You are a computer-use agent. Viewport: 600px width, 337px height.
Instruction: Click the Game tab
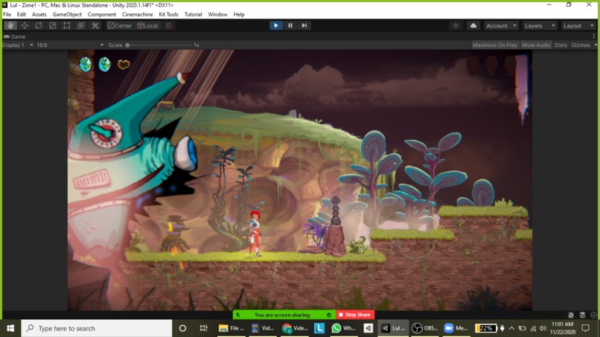click(x=15, y=36)
